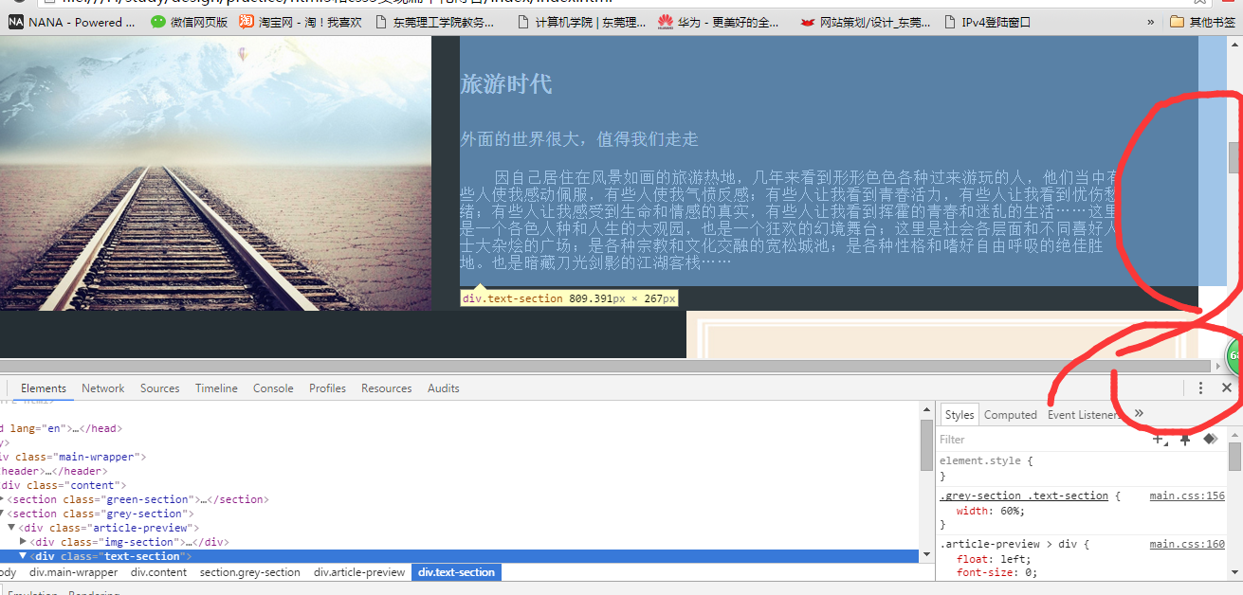
Task: Click Styles pane scrollbar down arrow
Action: 1235,572
